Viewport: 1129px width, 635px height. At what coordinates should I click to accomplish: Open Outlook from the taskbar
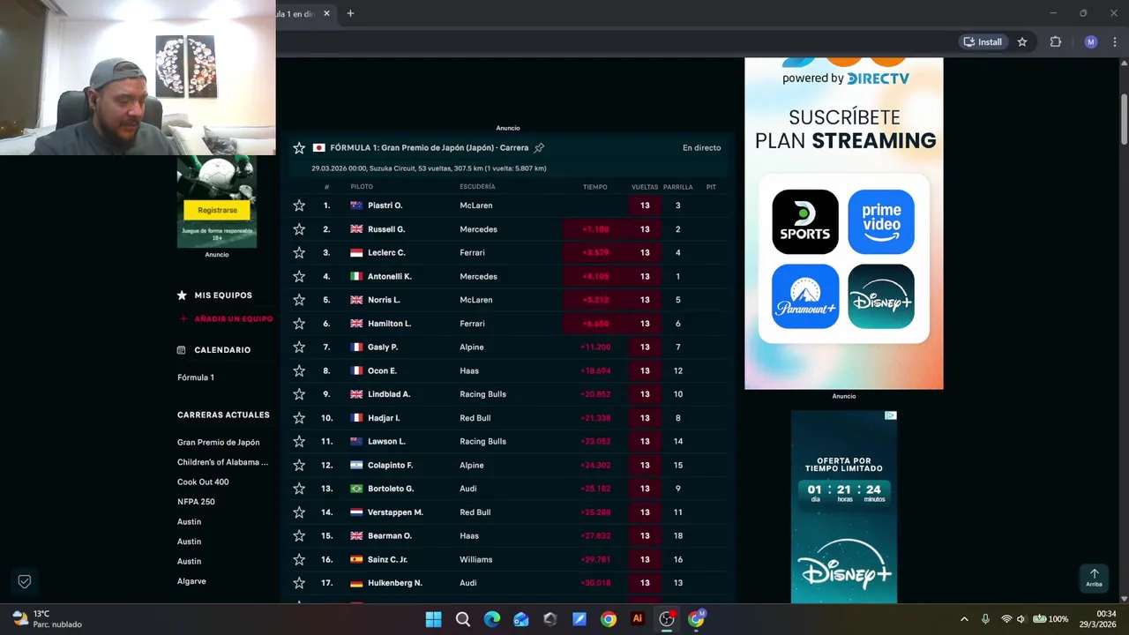point(521,619)
